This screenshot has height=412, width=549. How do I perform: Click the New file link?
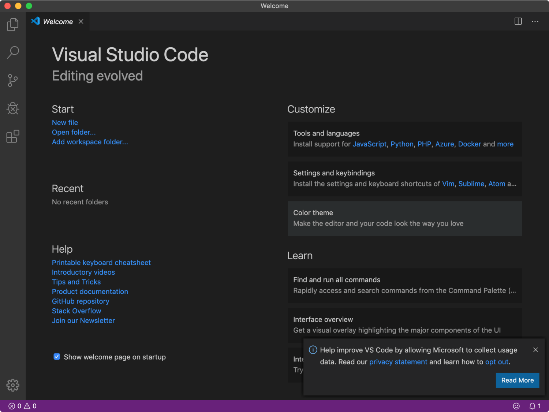coord(65,122)
